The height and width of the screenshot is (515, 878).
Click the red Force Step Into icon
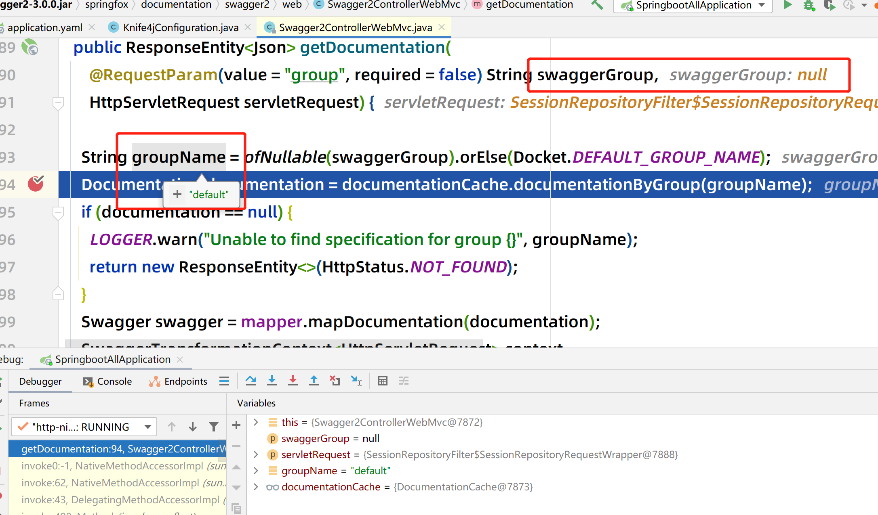[x=293, y=381]
